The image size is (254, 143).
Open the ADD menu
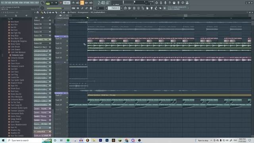10,3
